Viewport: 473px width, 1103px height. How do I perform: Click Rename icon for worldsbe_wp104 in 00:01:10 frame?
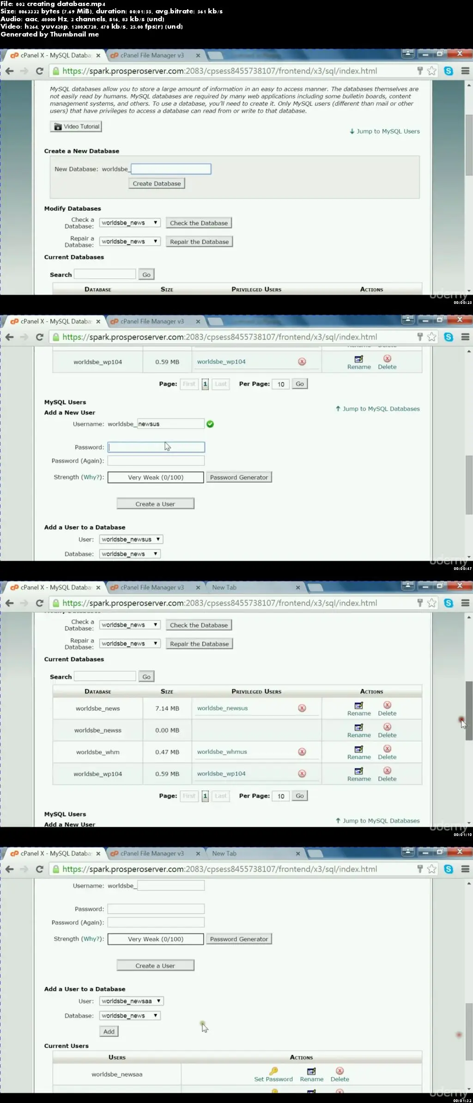pos(358,770)
